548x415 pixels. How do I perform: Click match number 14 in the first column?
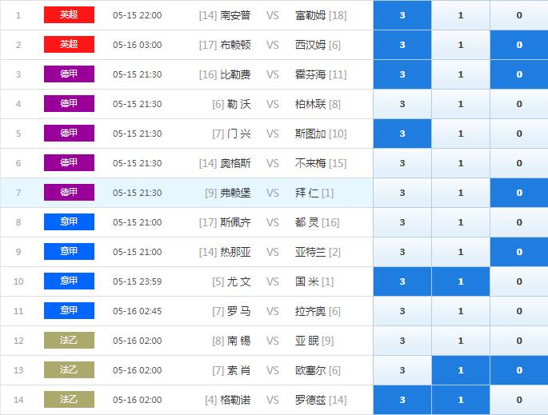pos(19,400)
